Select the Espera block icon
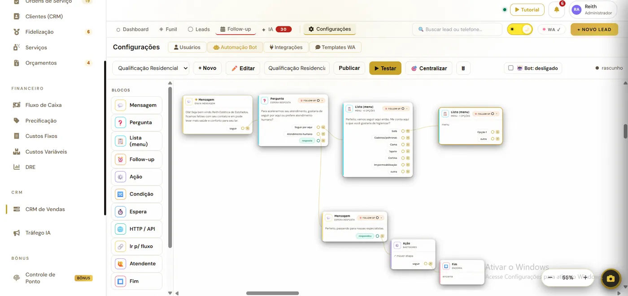Viewport: 628px width, 296px height. (x=120, y=211)
